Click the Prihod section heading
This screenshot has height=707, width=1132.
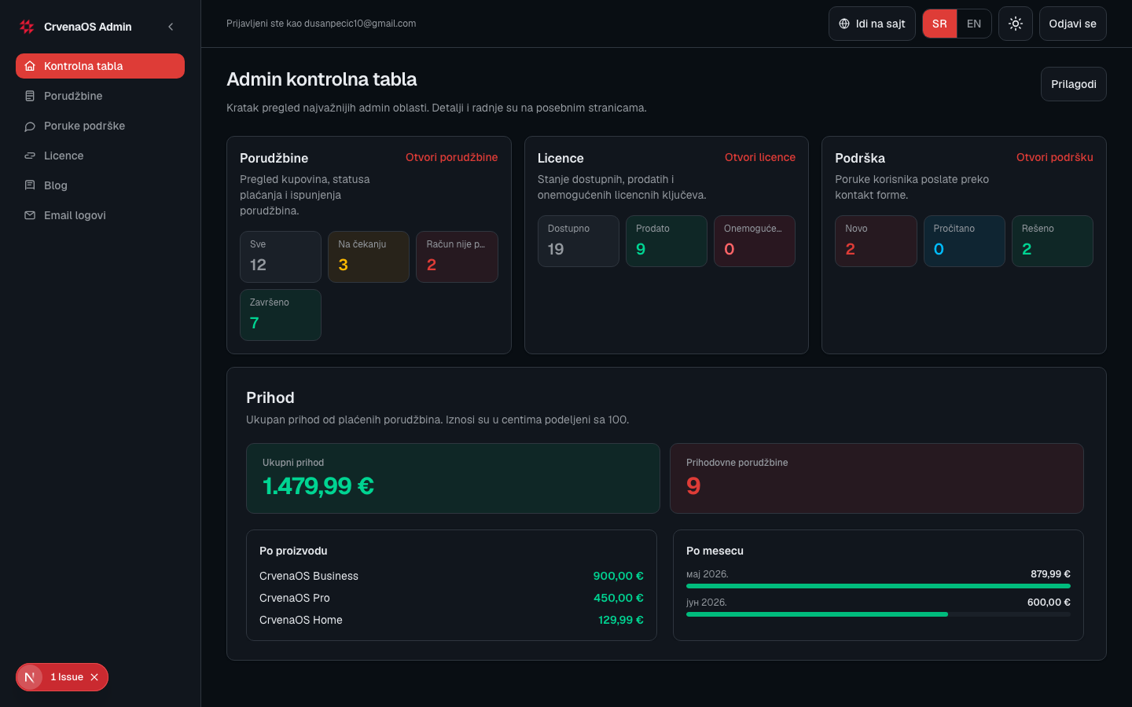tap(270, 397)
